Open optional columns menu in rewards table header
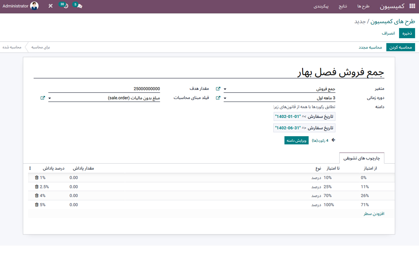Image resolution: width=419 pixels, height=262 pixels. pos(30,168)
